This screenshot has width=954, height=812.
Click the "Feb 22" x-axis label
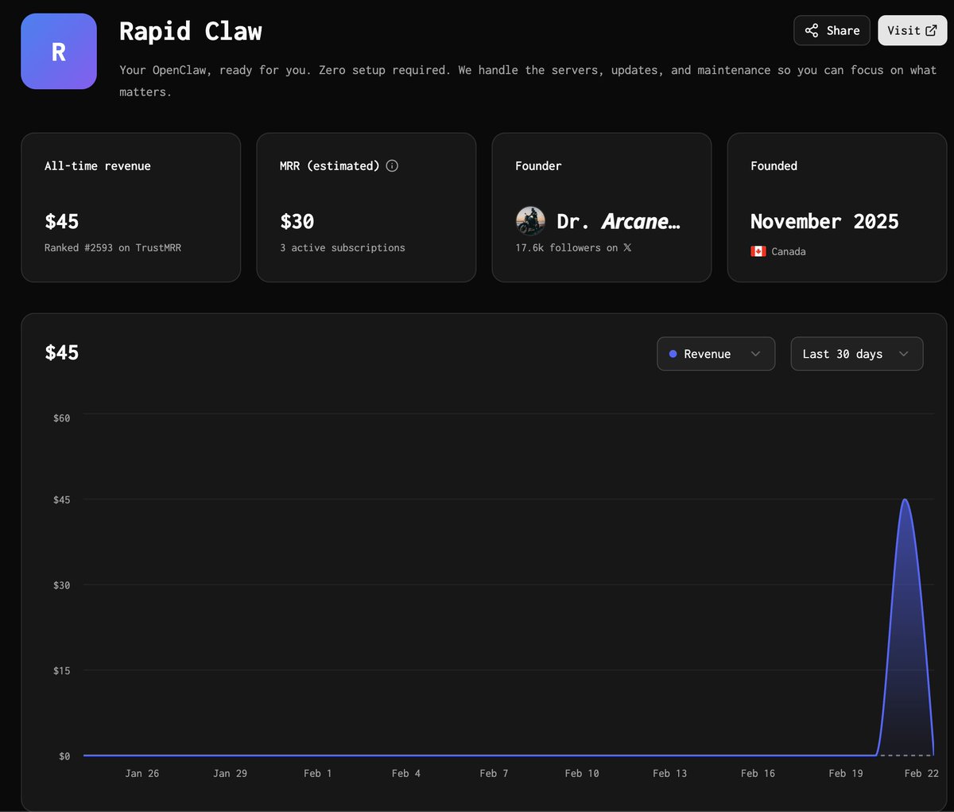point(921,773)
